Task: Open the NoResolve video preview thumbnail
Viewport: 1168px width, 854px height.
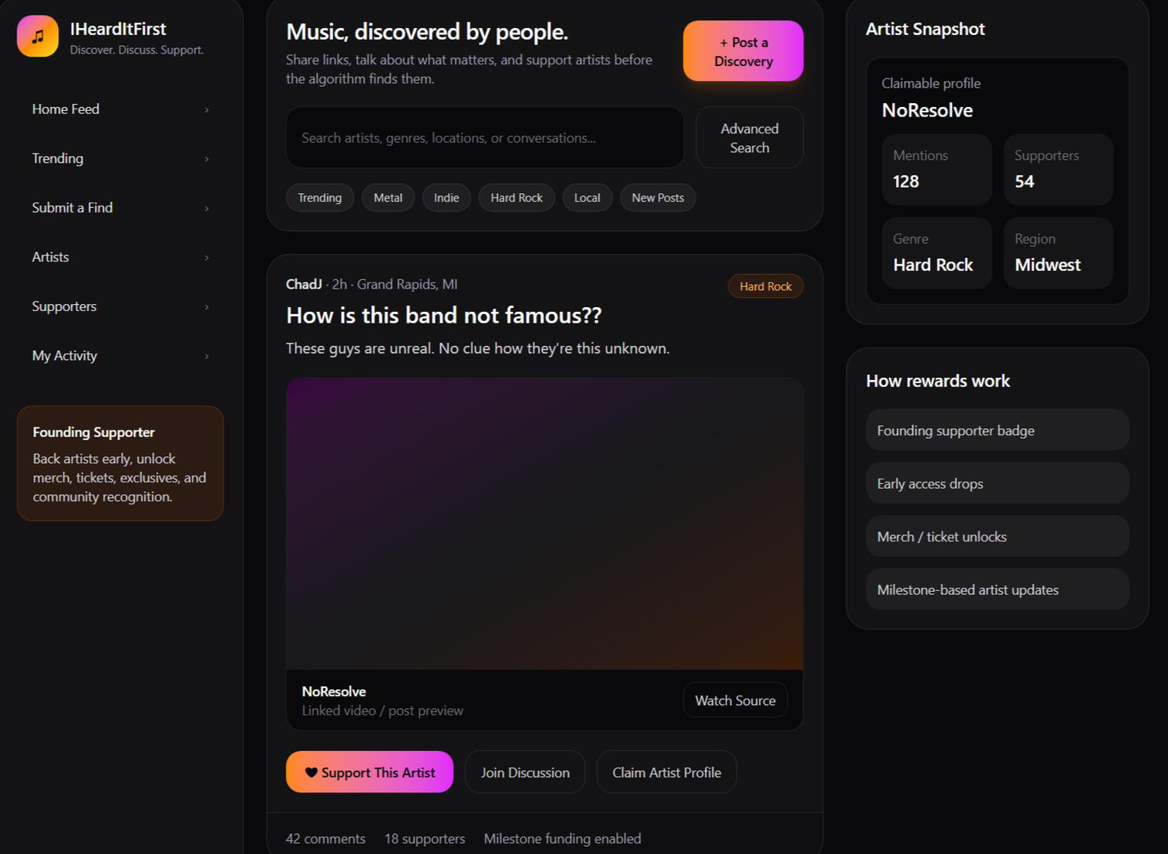Action: (x=544, y=524)
